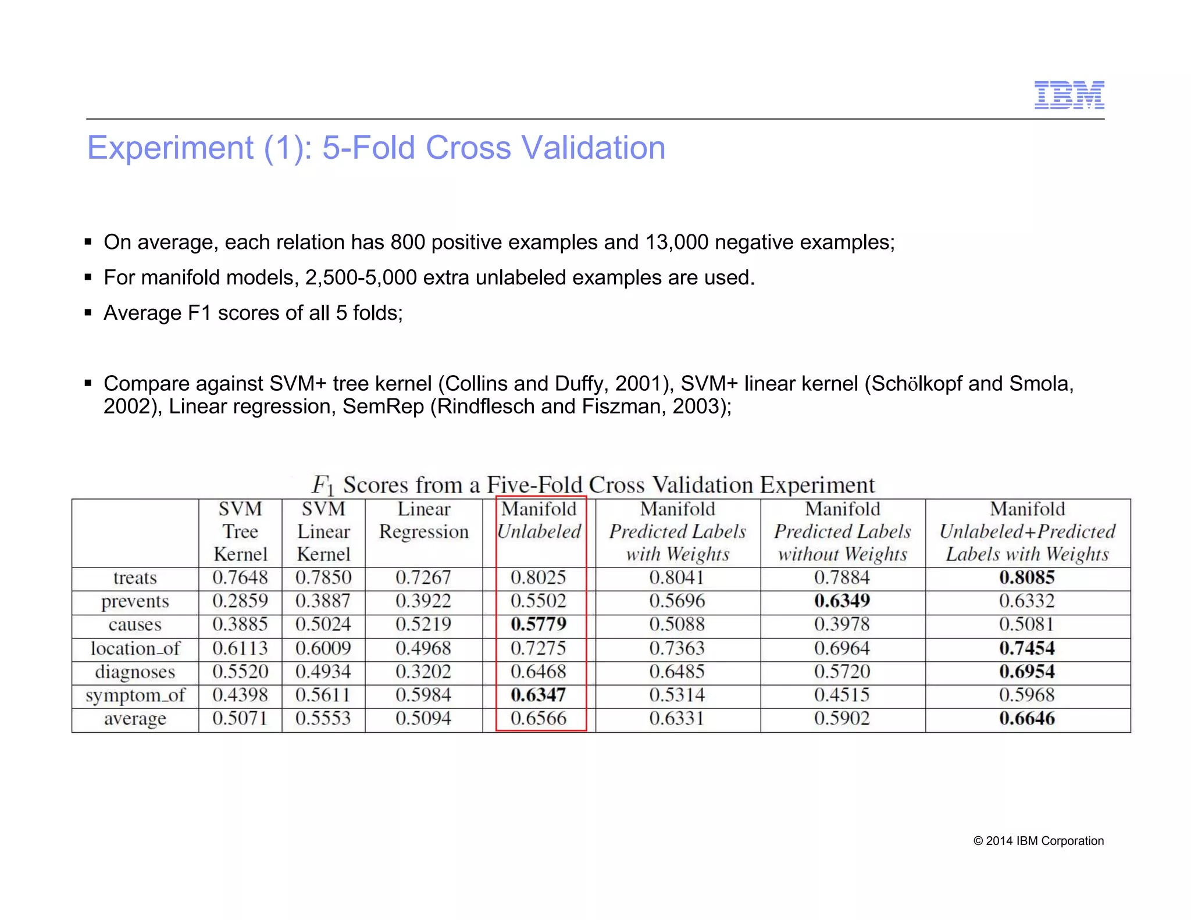Click the value 0.3885 in causes row
Image resolution: width=1191 pixels, height=920 pixels.
(240, 624)
